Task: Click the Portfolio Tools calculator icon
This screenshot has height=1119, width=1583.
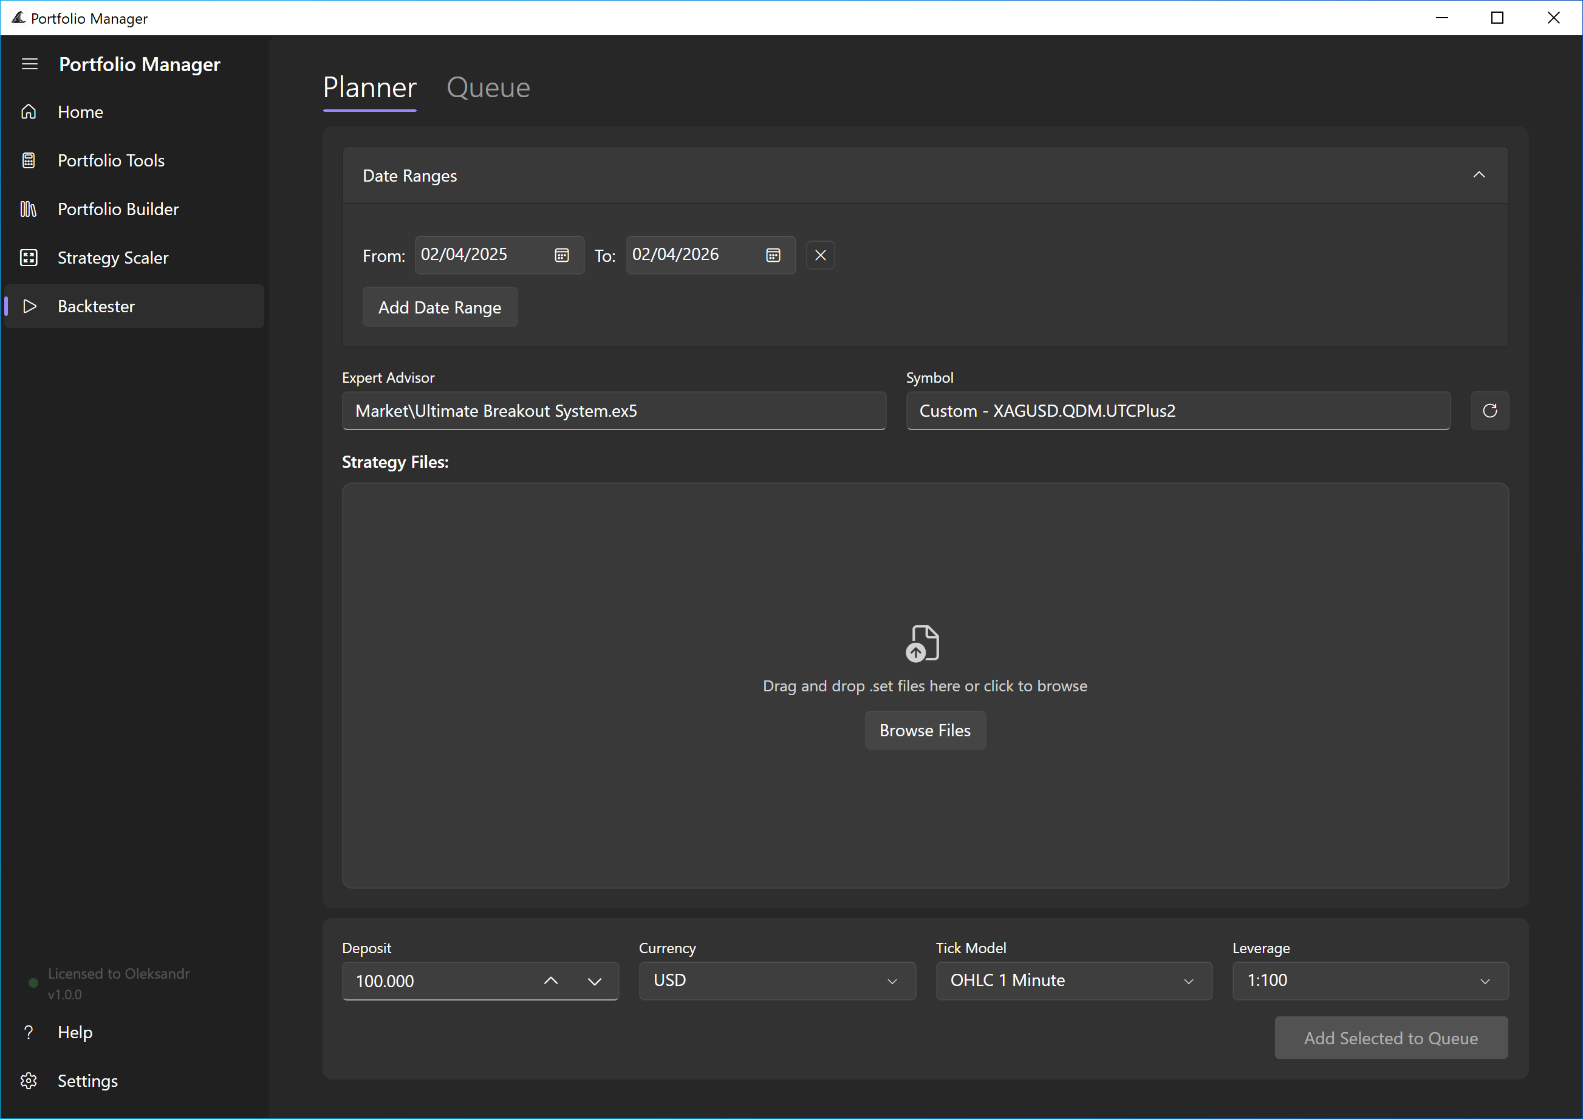Action: tap(29, 160)
